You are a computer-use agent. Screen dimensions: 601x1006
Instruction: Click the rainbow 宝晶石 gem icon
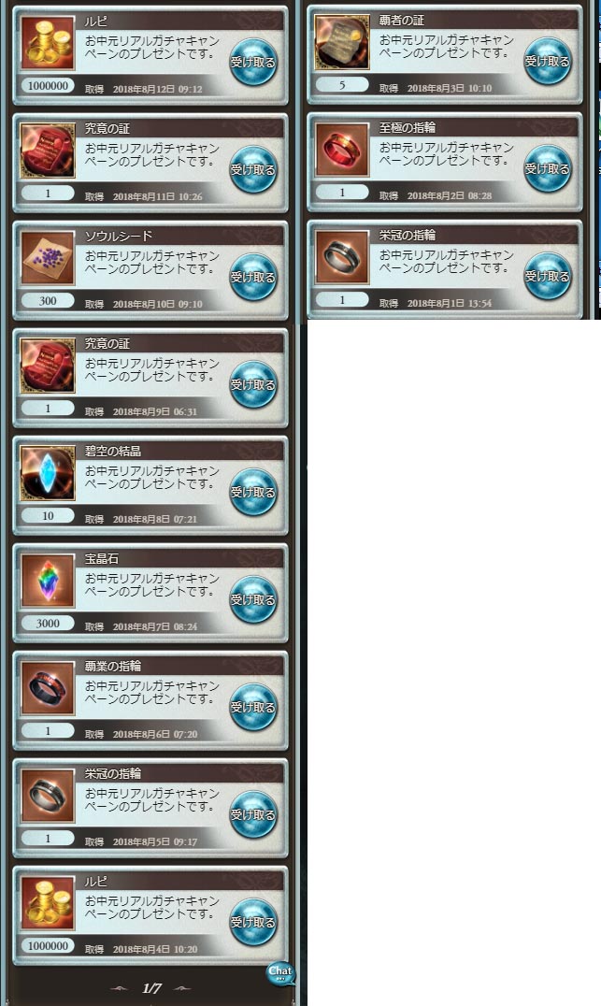[x=48, y=581]
